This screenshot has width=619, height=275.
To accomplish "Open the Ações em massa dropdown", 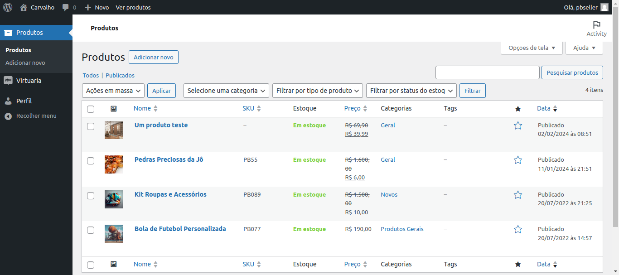I will click(x=113, y=91).
